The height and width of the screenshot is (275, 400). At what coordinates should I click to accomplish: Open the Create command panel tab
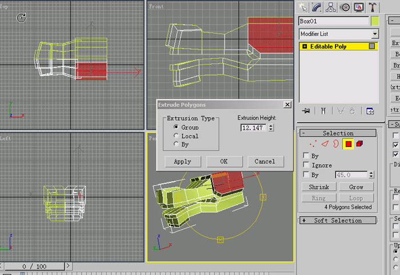point(303,7)
